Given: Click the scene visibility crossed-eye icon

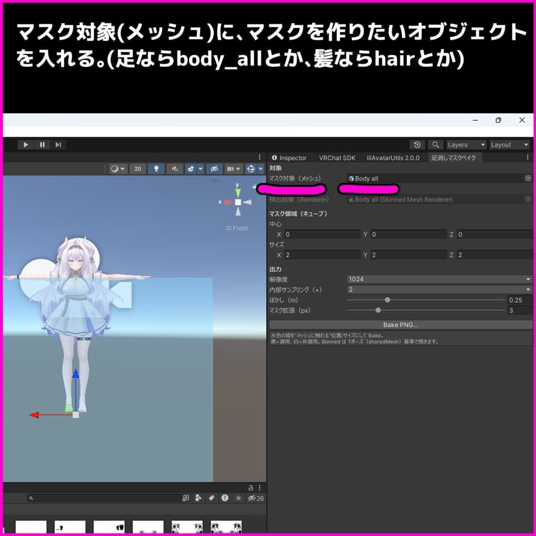Looking at the screenshot, I should coord(215,169).
